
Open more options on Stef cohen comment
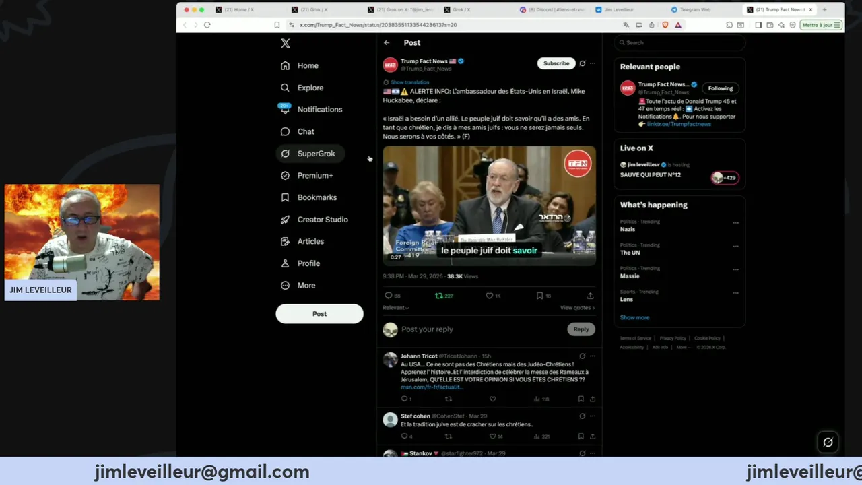[593, 416]
